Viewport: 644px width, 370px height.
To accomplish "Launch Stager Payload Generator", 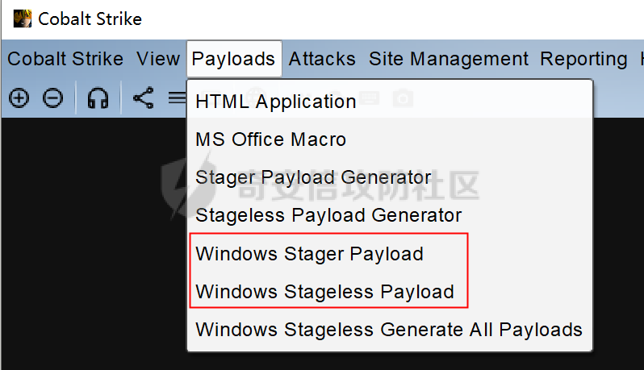I will coord(313,177).
